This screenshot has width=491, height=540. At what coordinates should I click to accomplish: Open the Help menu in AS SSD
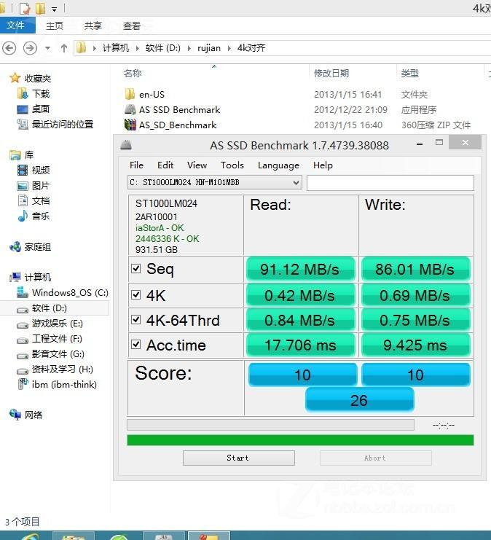click(x=323, y=165)
